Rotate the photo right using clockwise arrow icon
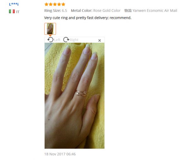The height and width of the screenshot is (160, 189). pyautogui.click(x=66, y=40)
